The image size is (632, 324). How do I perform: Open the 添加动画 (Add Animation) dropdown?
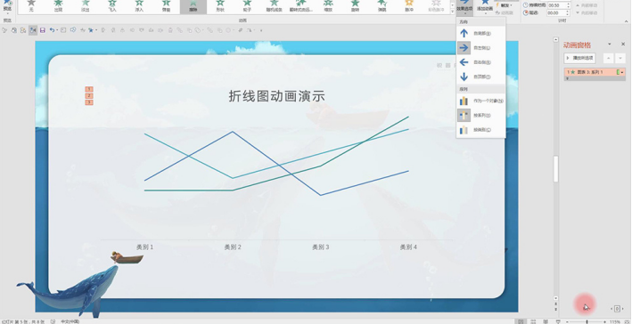point(485,7)
